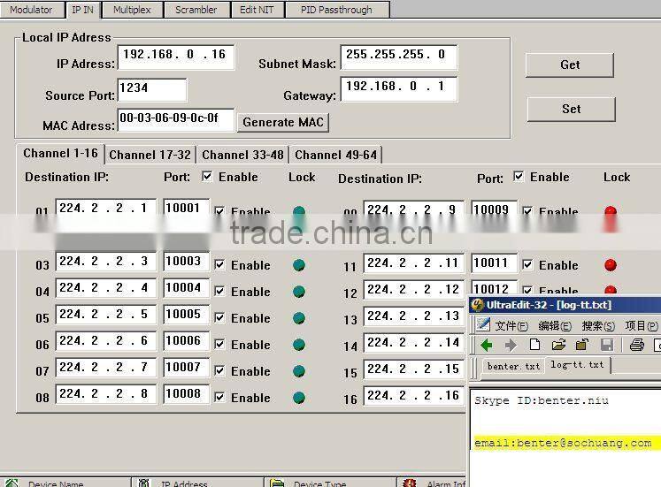Toggle Enable checkbox for channel 09
The height and width of the screenshot is (487, 661).
(x=527, y=211)
